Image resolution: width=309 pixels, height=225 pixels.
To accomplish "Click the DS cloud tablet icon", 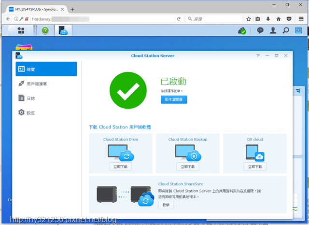I will click(x=255, y=153).
